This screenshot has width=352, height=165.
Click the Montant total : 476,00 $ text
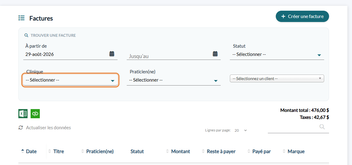tap(305, 110)
